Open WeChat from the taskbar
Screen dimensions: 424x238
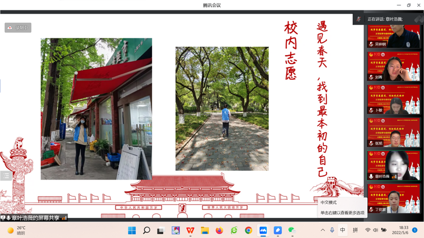[x=292, y=230]
